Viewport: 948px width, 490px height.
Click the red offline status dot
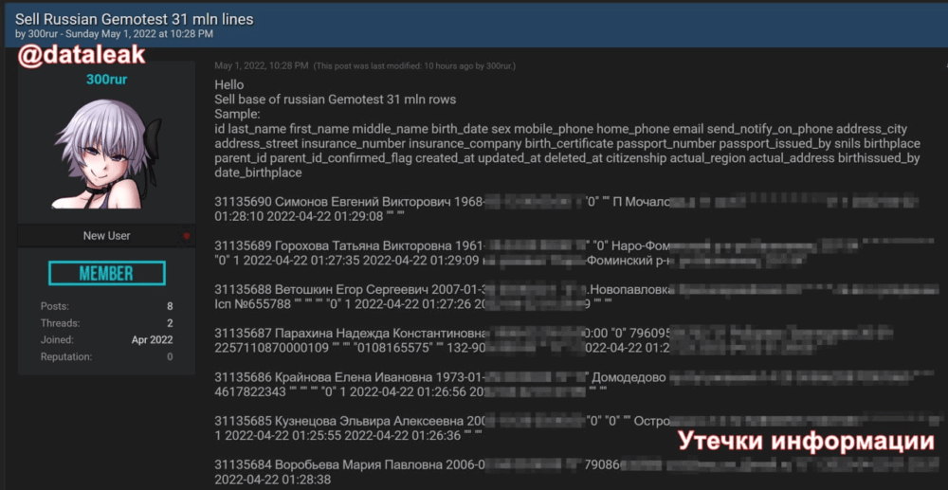(x=186, y=236)
